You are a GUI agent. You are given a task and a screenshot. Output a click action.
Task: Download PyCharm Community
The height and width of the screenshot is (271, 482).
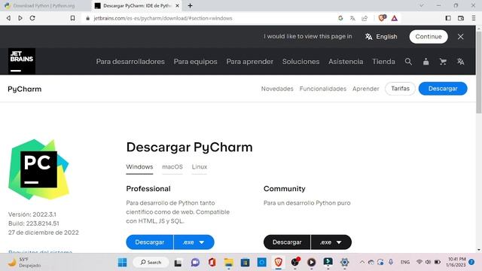click(x=287, y=242)
